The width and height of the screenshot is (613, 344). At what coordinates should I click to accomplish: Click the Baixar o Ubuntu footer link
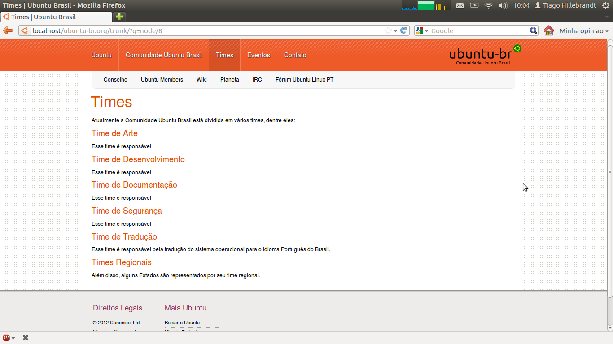click(182, 322)
